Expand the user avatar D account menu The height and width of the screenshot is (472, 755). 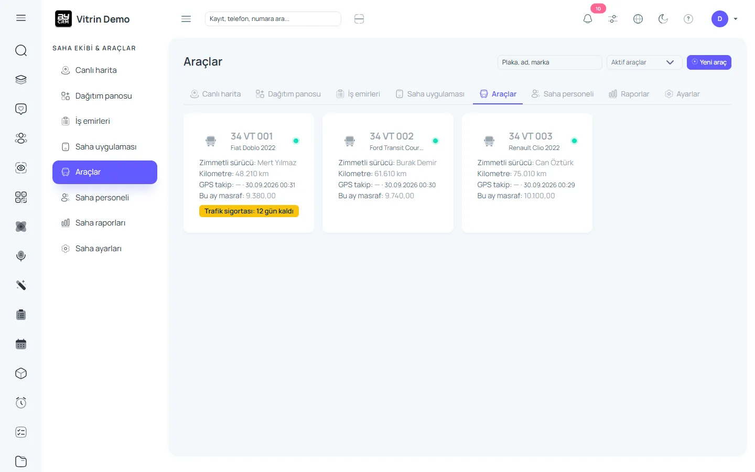[x=725, y=19]
